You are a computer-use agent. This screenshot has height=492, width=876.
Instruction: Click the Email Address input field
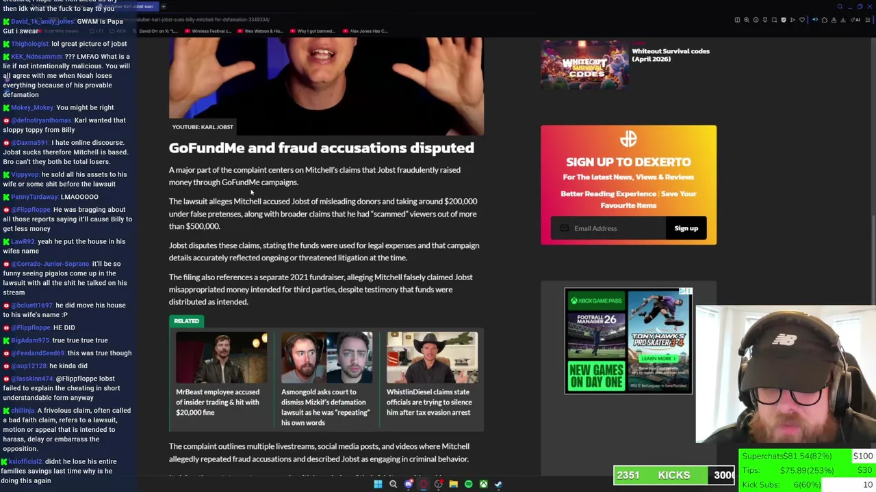point(608,228)
